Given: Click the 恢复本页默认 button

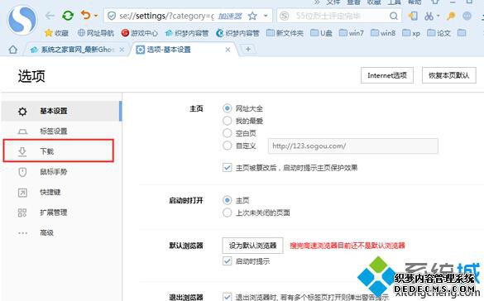Looking at the screenshot, I should [x=448, y=75].
